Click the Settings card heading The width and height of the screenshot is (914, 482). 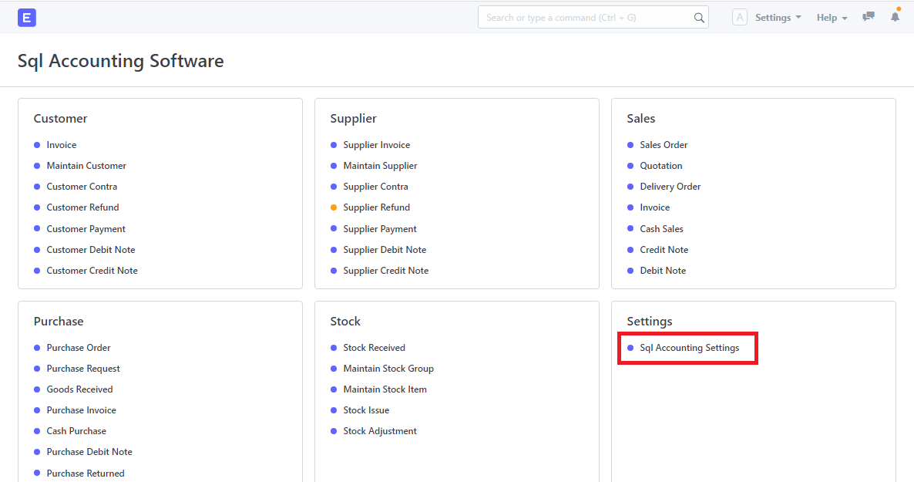pyautogui.click(x=650, y=322)
